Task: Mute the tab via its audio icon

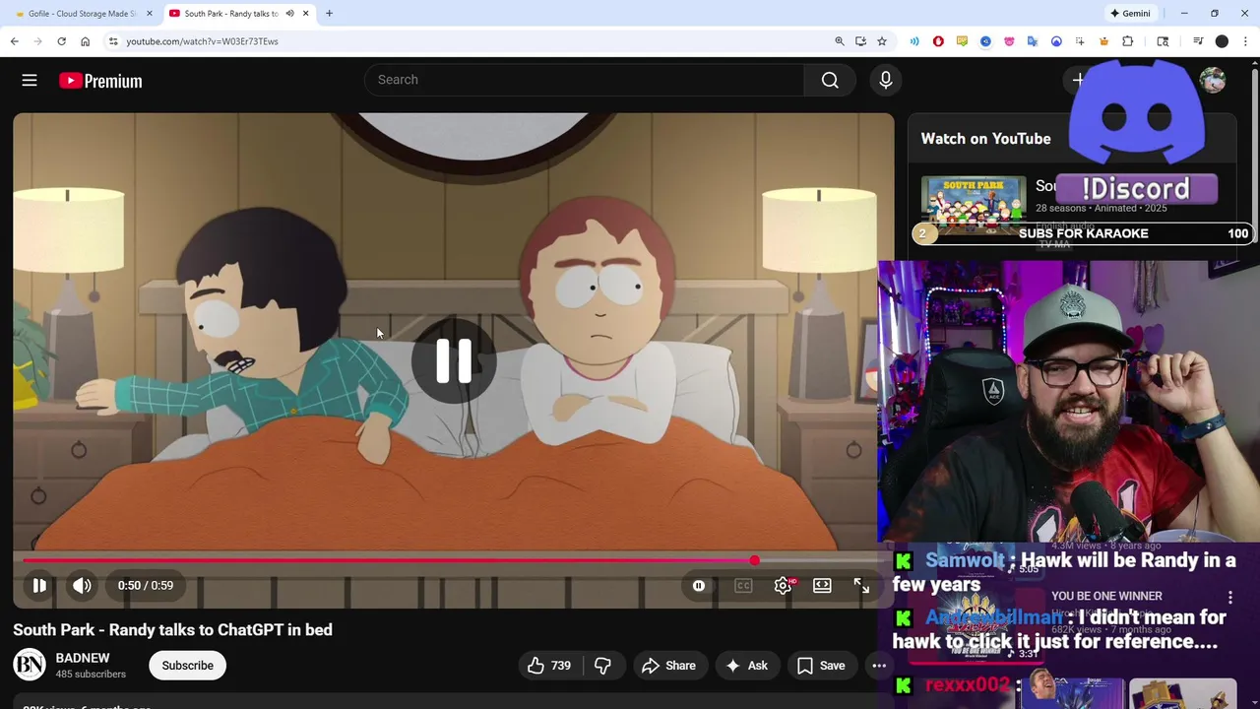Action: click(289, 14)
